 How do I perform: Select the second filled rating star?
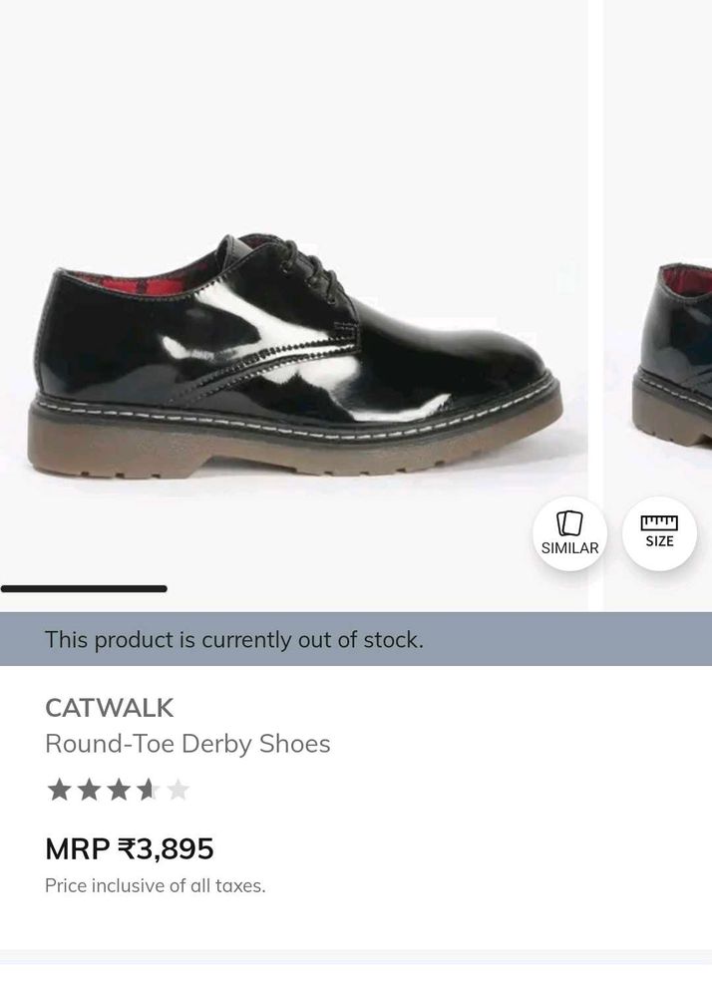click(x=89, y=790)
